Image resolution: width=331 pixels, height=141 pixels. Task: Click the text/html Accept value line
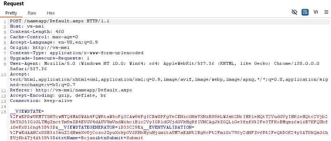pyautogui.click(x=169, y=79)
